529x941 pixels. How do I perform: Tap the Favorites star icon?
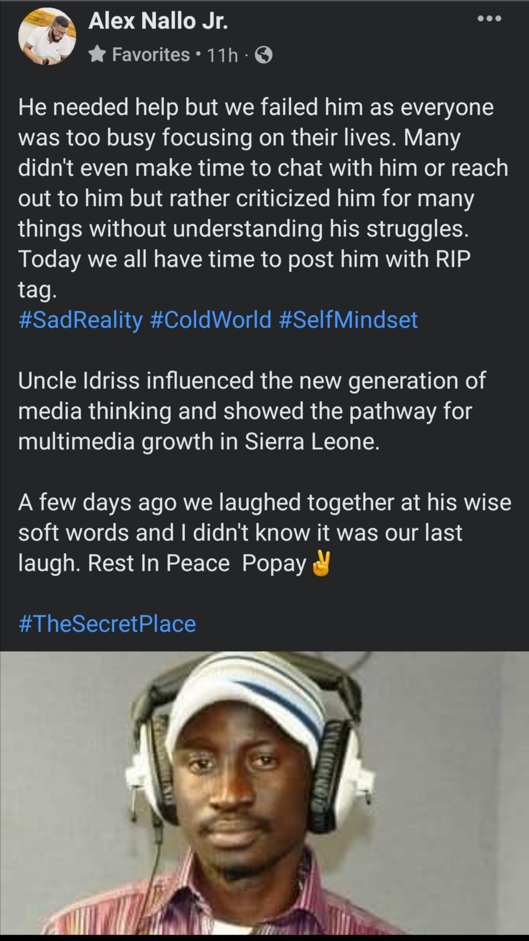pos(97,54)
